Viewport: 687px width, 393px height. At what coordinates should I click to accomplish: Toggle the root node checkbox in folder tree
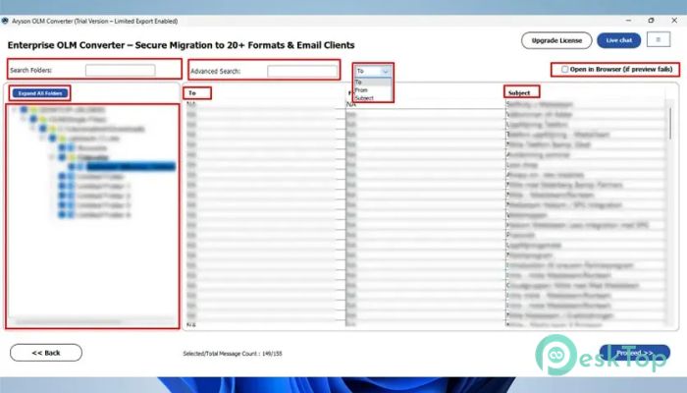pos(25,110)
